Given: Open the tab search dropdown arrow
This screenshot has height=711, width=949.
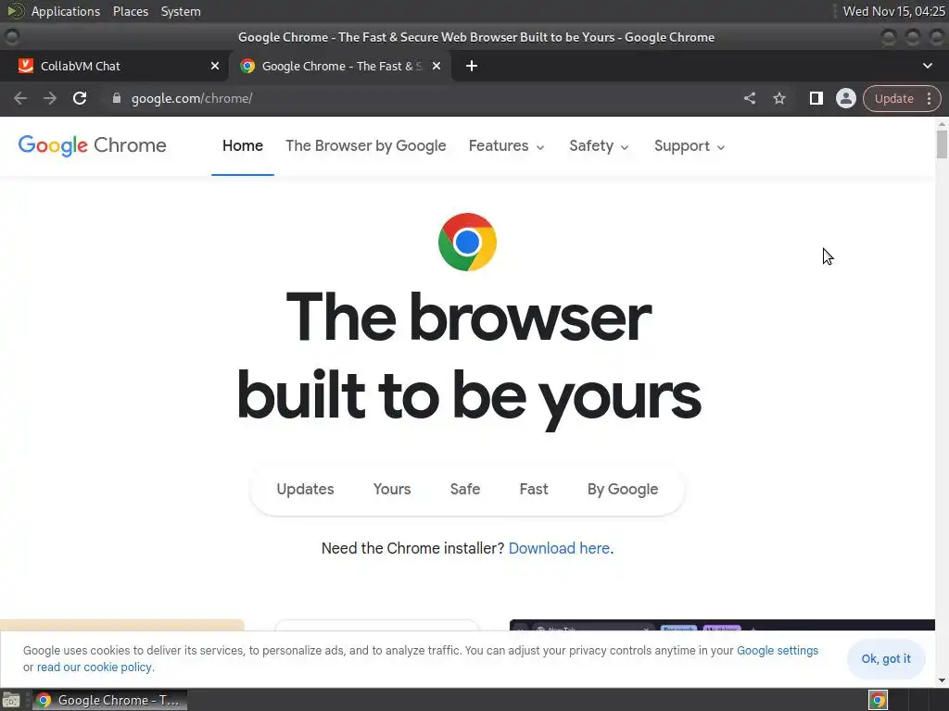Looking at the screenshot, I should [927, 66].
